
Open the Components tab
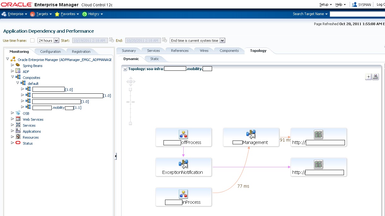[x=229, y=51]
